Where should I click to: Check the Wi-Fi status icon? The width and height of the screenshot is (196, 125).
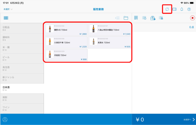[x=182, y=3]
